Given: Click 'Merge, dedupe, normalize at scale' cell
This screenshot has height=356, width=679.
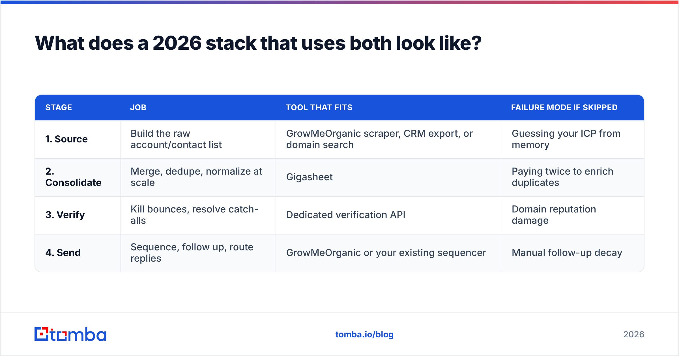Looking at the screenshot, I should pos(198,177).
